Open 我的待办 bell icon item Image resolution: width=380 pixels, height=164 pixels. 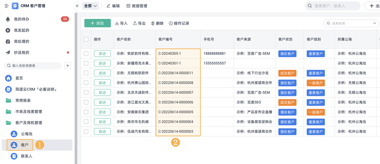(8, 19)
